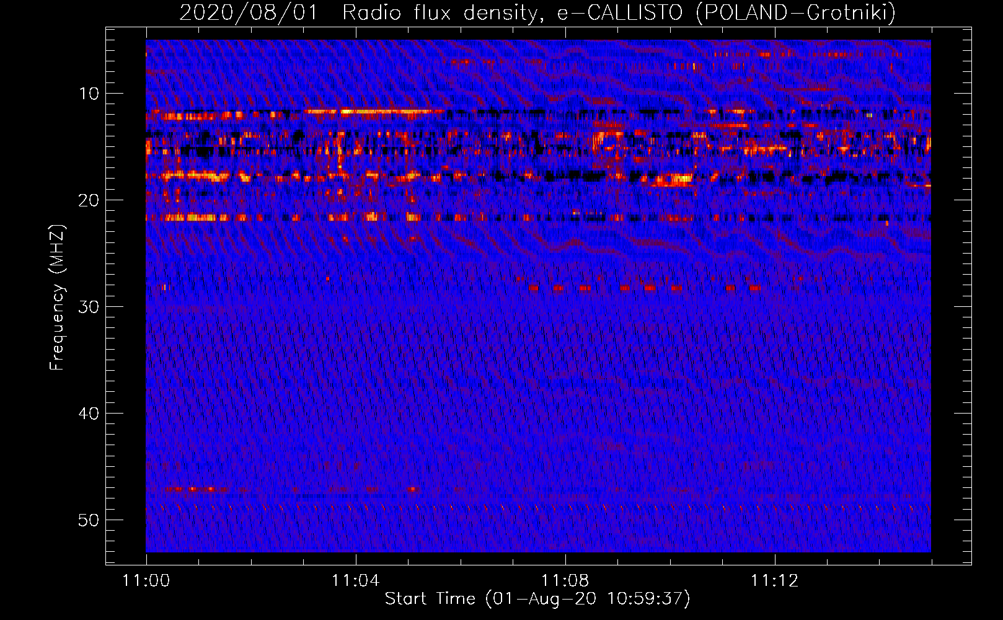Click the plot title "2020/08/01 Radio flux density, e-CALLISTO (POLAND-Grotniki)"
Screen dimensions: 1003x620
click(537, 13)
